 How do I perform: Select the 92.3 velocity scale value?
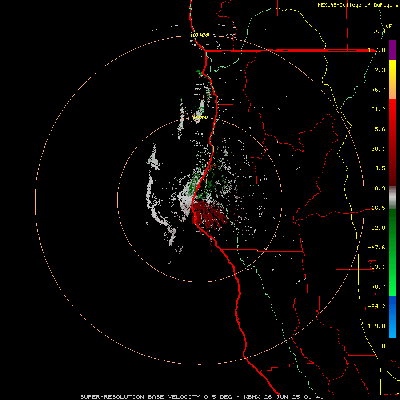(x=378, y=70)
